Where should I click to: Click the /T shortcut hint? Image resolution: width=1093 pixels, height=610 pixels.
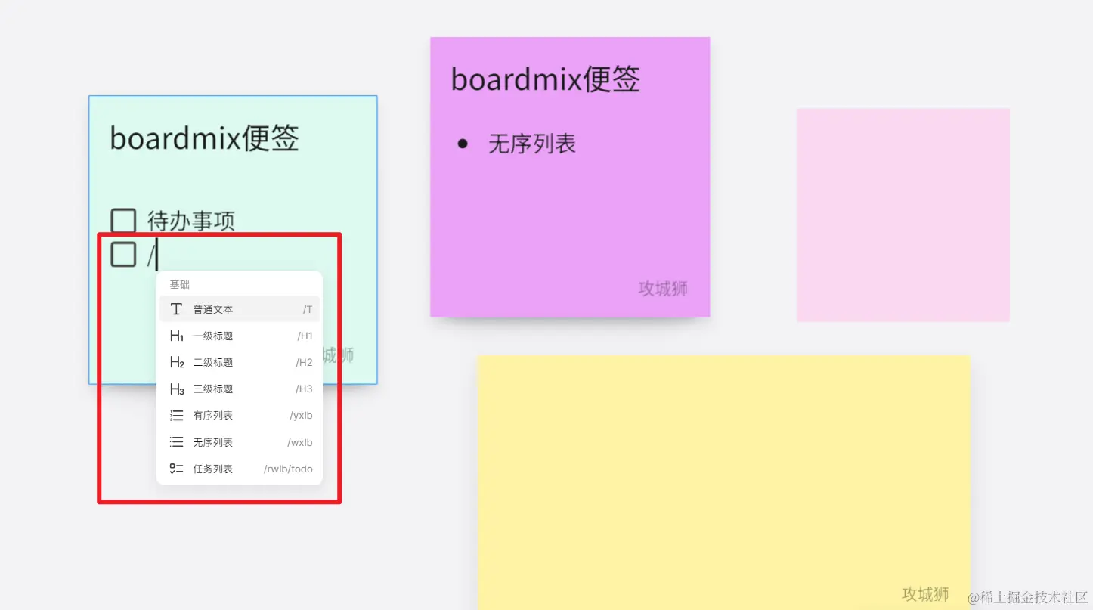(308, 309)
